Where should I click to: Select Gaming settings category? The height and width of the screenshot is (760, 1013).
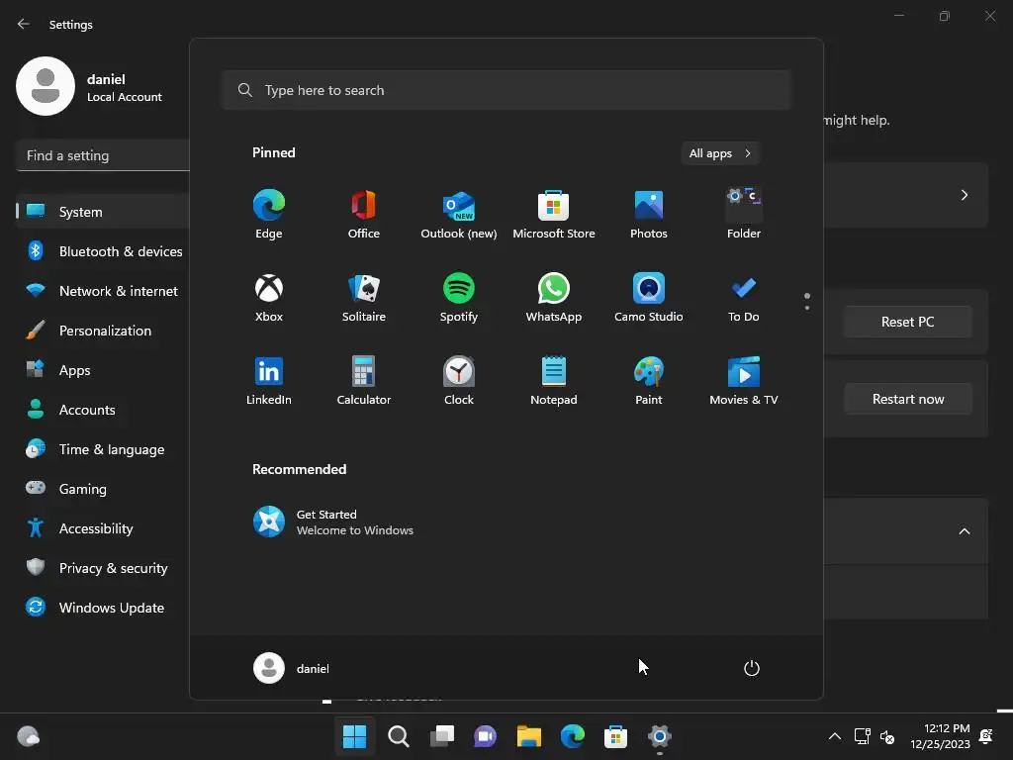coord(103,489)
